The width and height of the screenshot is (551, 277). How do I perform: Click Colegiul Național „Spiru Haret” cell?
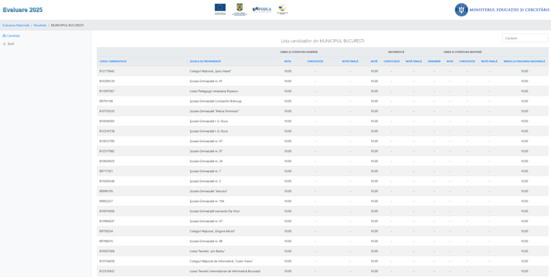[x=210, y=71]
